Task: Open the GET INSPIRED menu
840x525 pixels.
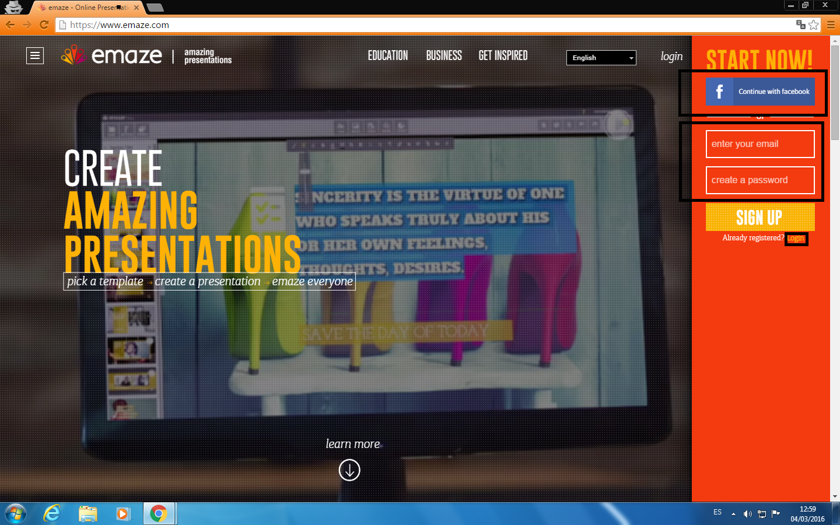Action: pos(503,55)
